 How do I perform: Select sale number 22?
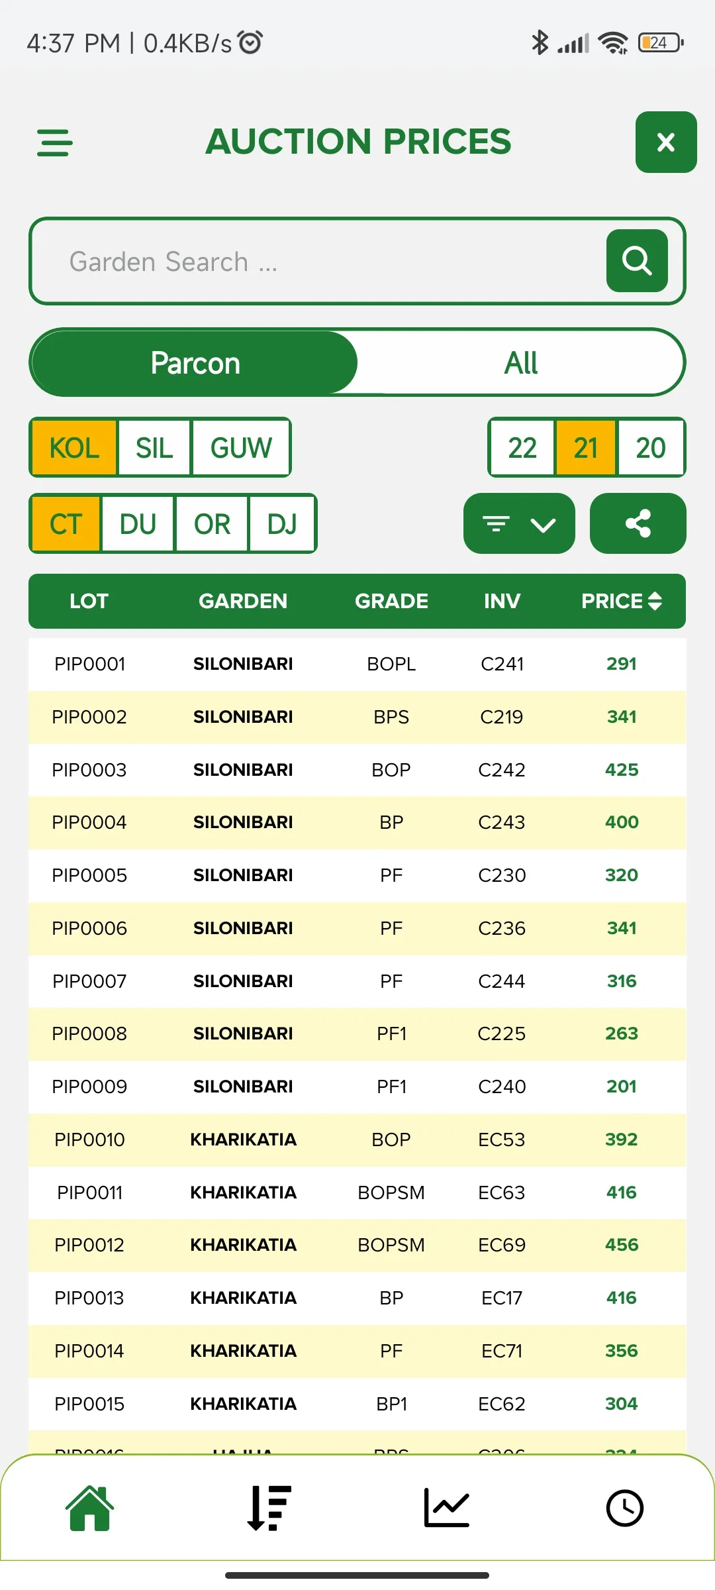point(522,448)
